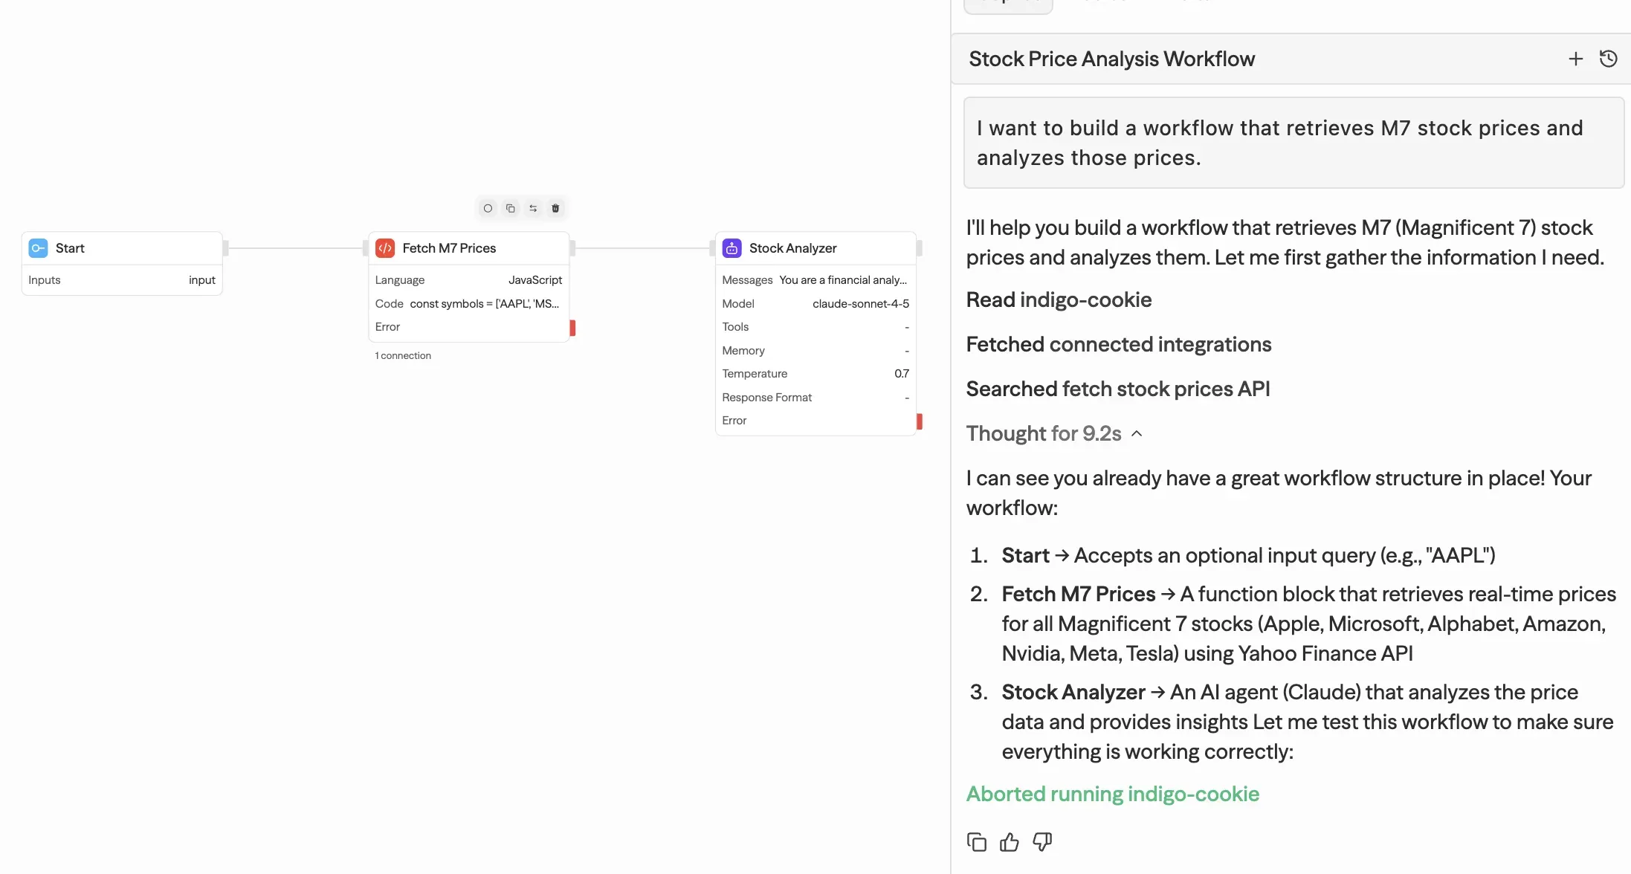Screen dimensions: 1631x874
Task: Duplicate the Fetch M7 Prices block
Action: click(510, 208)
